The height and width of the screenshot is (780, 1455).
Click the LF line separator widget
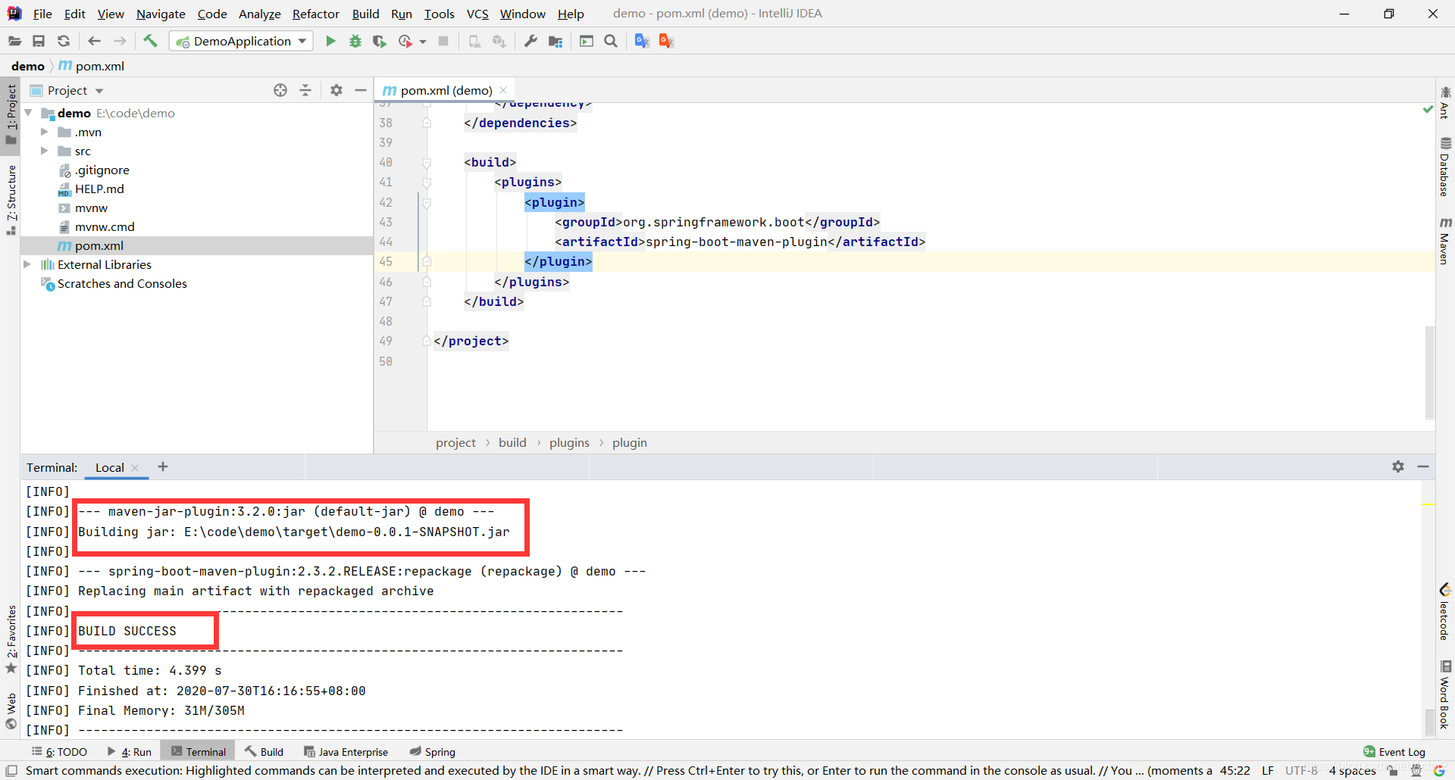[1268, 770]
